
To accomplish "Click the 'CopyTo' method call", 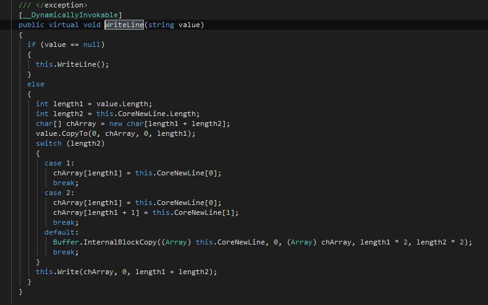I will 75,133.
